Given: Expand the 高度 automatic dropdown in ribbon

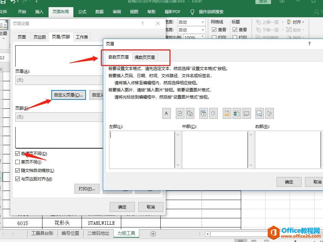Looking at the screenshot, I should click(x=203, y=29).
